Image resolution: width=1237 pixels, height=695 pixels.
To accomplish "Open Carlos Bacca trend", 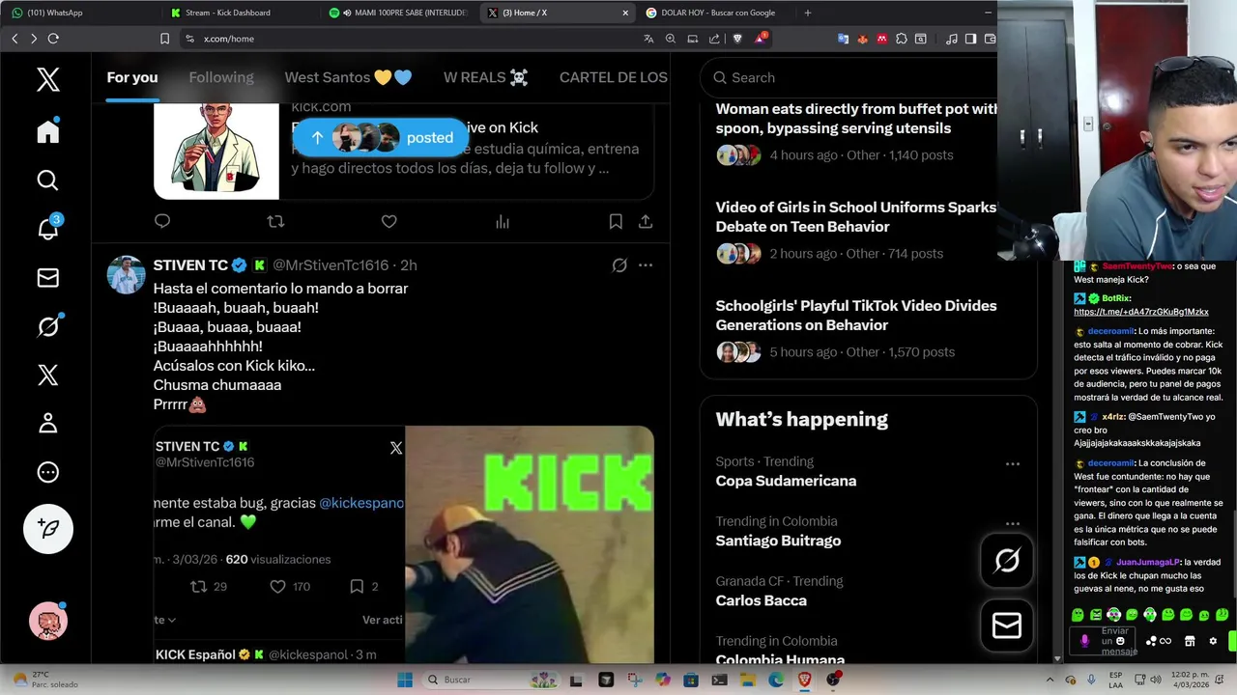I will [x=761, y=600].
